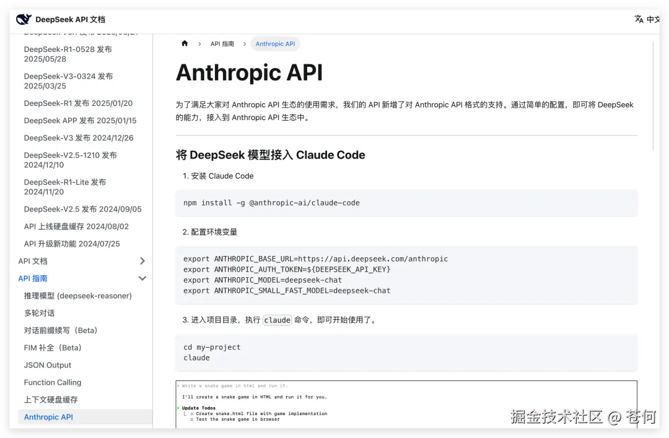Open DeepSeek-V2.5-1210 发布 entry

(71, 160)
